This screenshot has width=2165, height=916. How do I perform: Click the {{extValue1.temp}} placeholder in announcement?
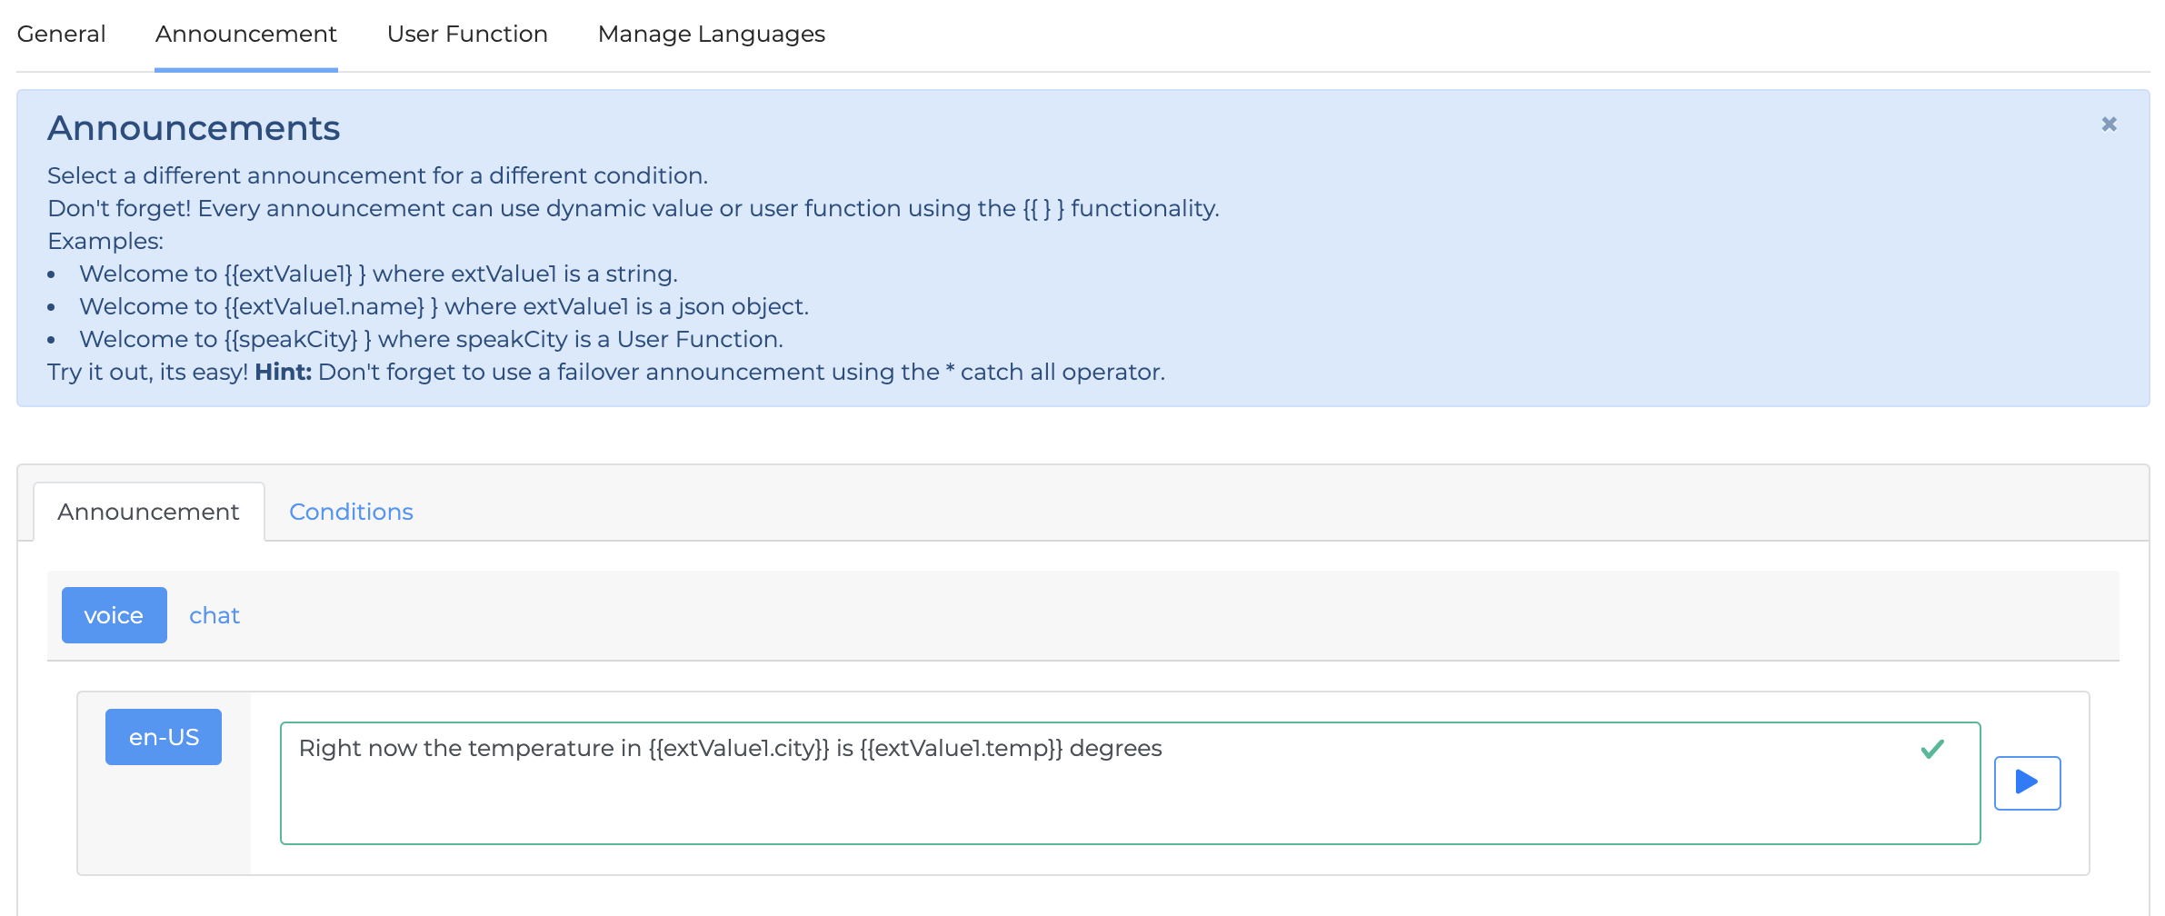[x=961, y=749]
